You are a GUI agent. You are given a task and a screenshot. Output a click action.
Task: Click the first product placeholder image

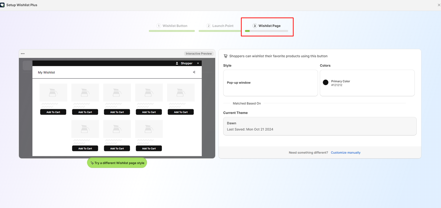click(x=53, y=93)
